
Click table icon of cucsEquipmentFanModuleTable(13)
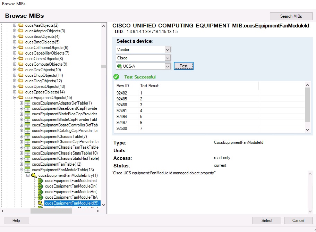click(x=27, y=170)
